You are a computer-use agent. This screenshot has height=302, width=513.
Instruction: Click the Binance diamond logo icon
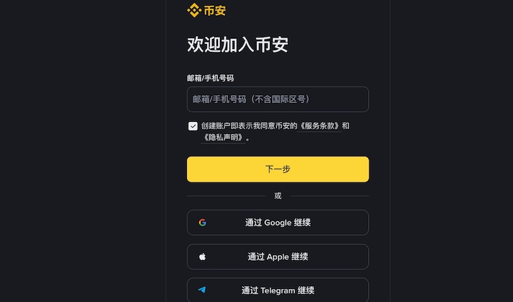[193, 10]
